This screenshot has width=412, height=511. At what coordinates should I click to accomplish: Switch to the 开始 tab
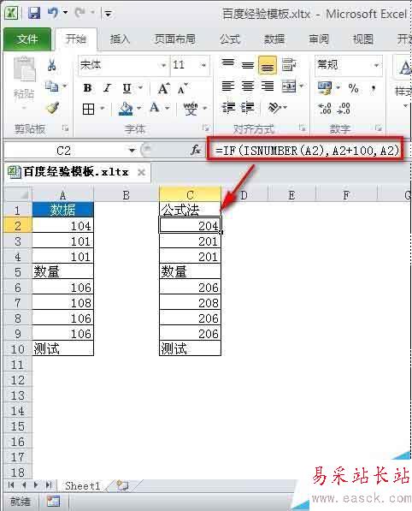[76, 39]
